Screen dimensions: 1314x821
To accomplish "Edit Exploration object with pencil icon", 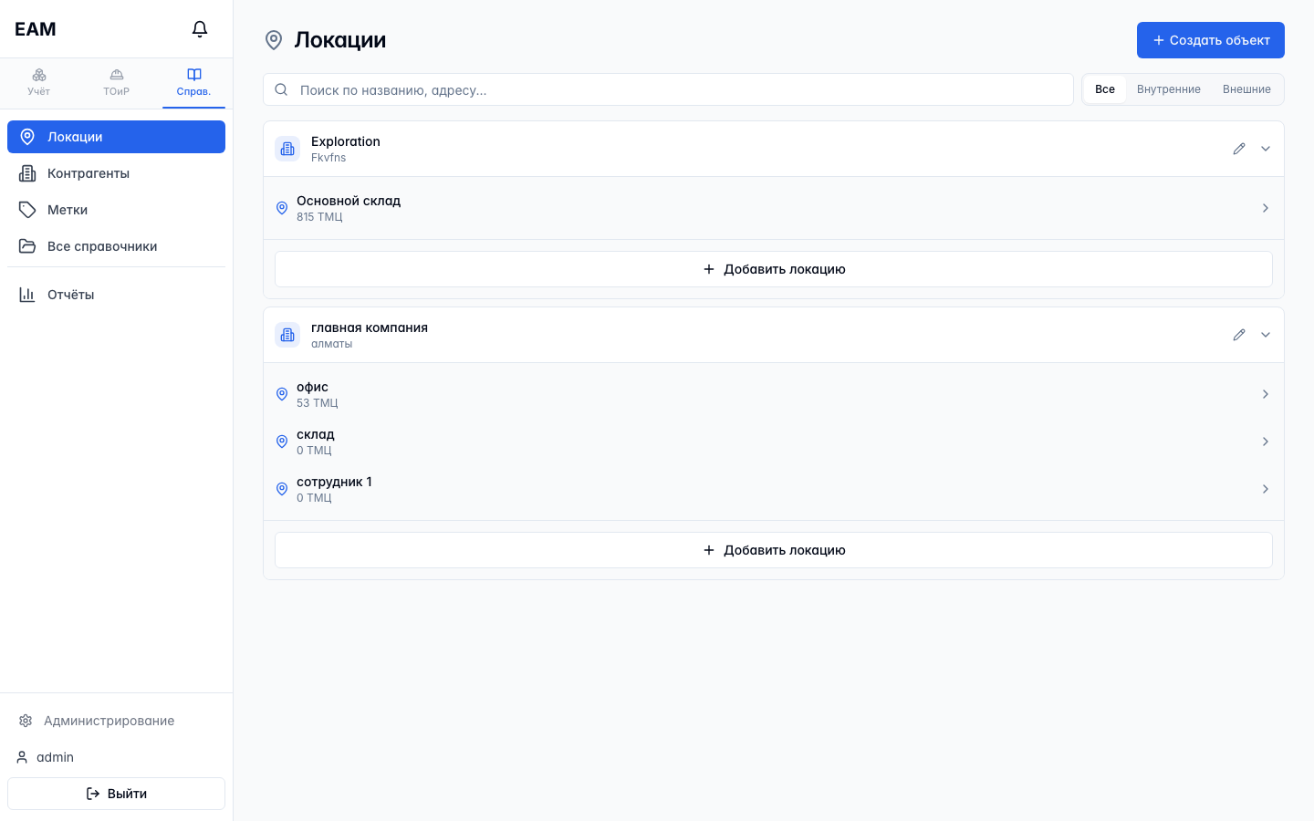I will pos(1239,149).
